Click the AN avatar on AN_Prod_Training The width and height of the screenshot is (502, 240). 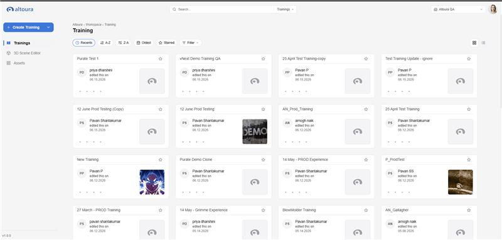pyautogui.click(x=287, y=123)
